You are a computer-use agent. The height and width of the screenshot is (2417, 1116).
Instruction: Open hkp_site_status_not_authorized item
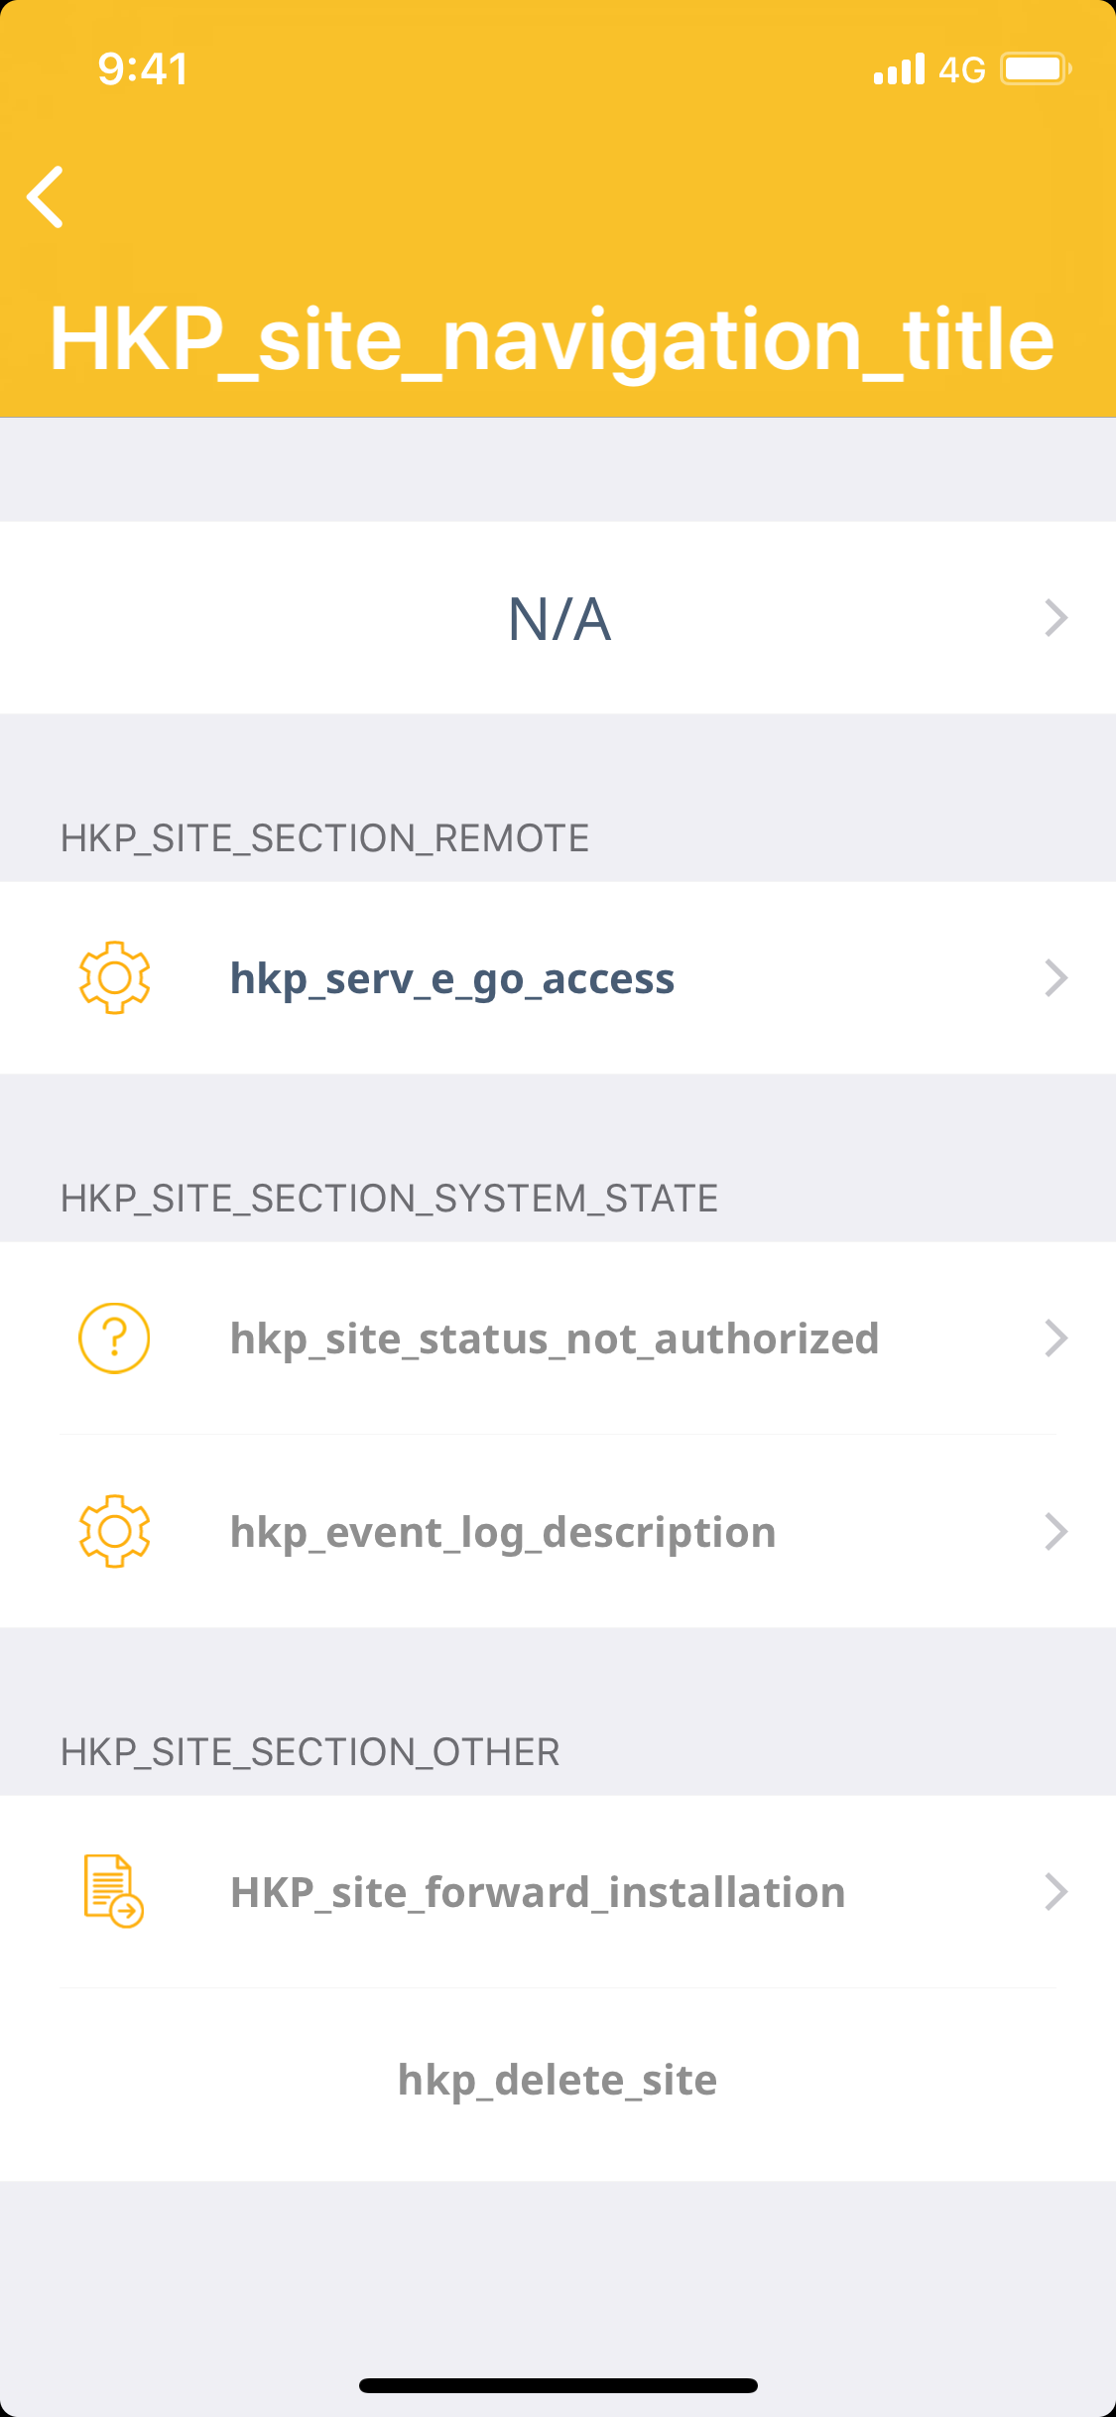point(555,1338)
